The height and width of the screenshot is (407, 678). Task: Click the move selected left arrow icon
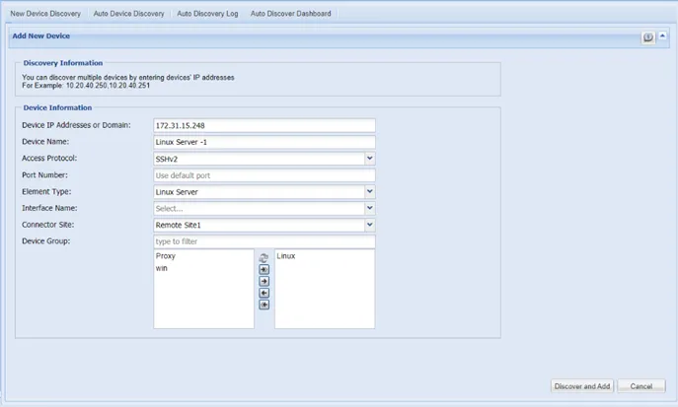click(264, 293)
